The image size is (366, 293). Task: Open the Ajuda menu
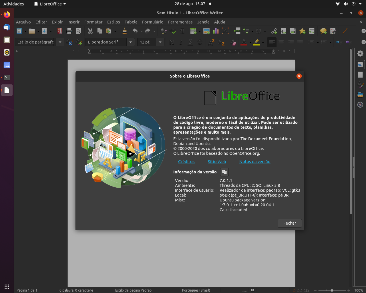pyautogui.click(x=220, y=22)
